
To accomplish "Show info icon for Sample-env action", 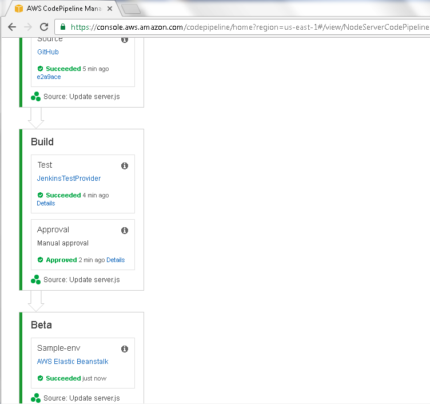I will pos(125,349).
